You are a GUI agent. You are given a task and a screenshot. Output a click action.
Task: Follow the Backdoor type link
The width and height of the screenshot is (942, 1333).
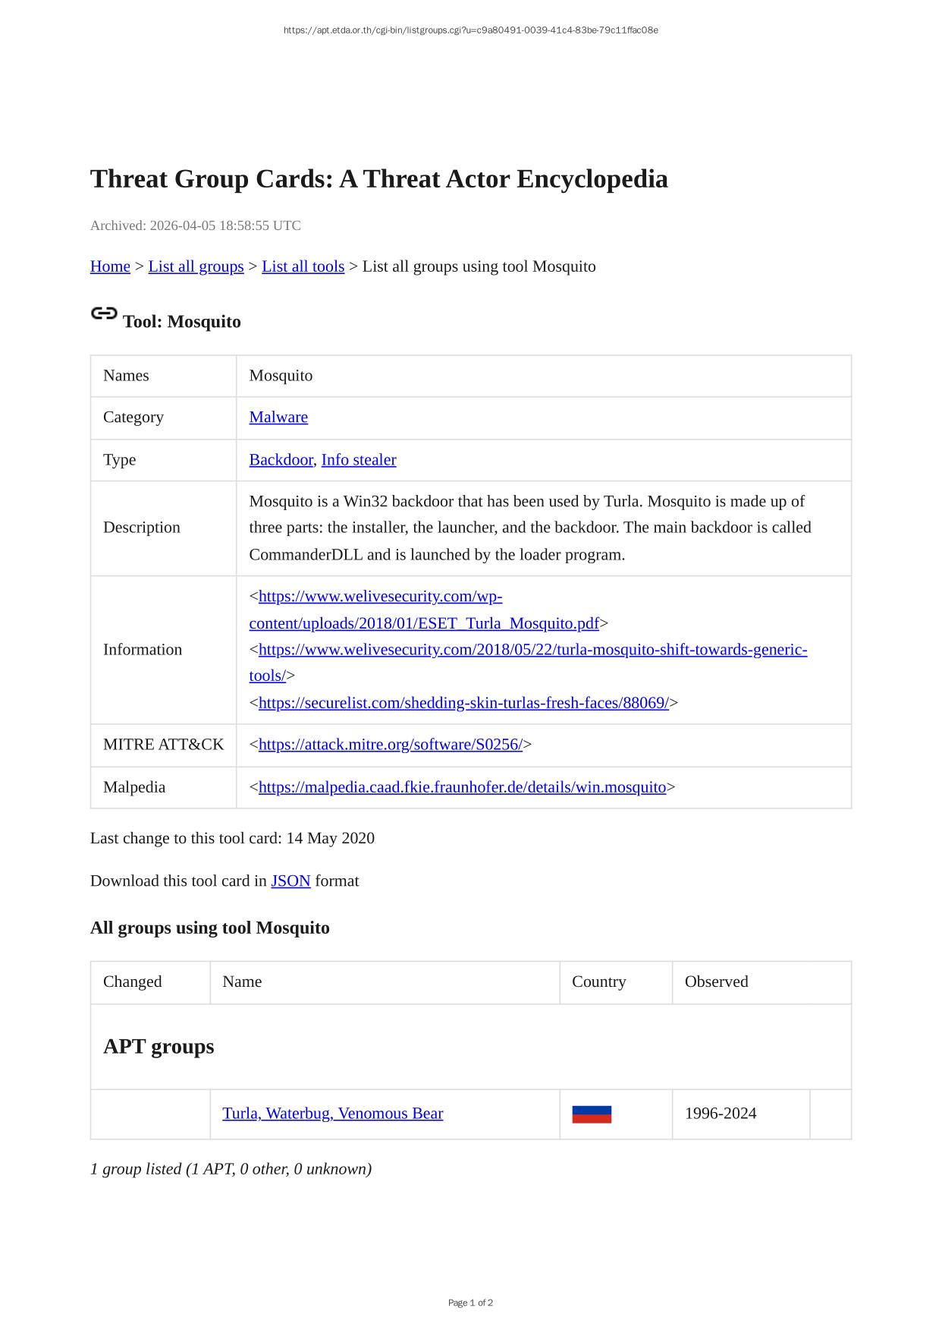coord(281,460)
